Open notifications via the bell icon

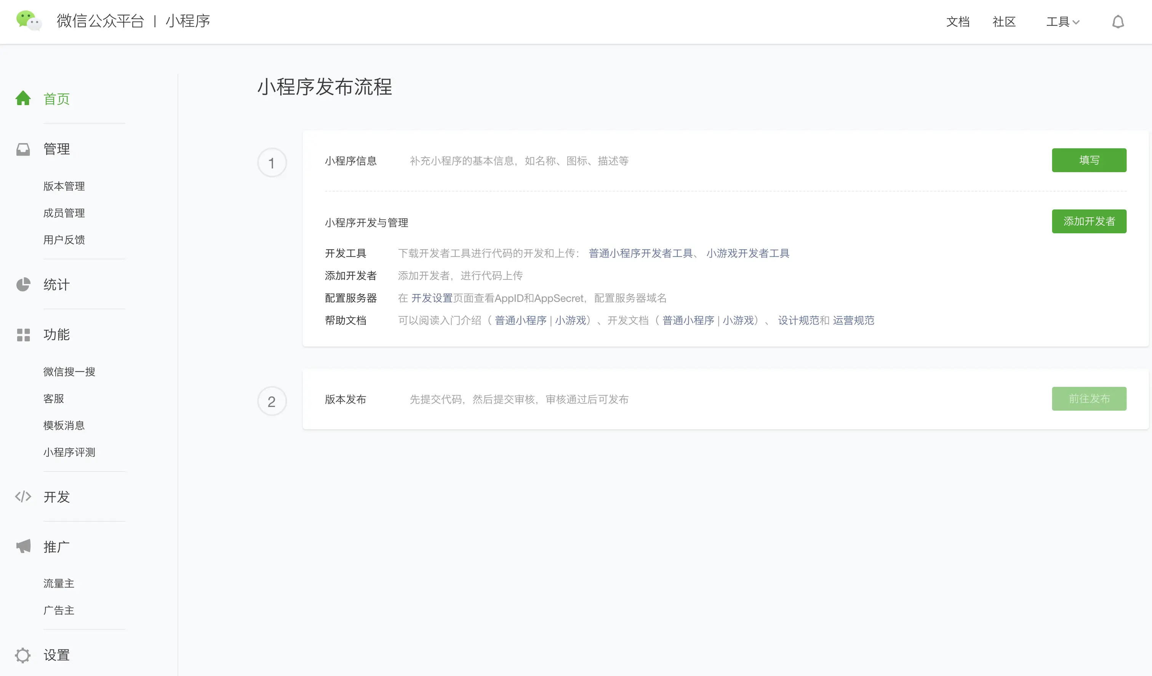(x=1118, y=22)
